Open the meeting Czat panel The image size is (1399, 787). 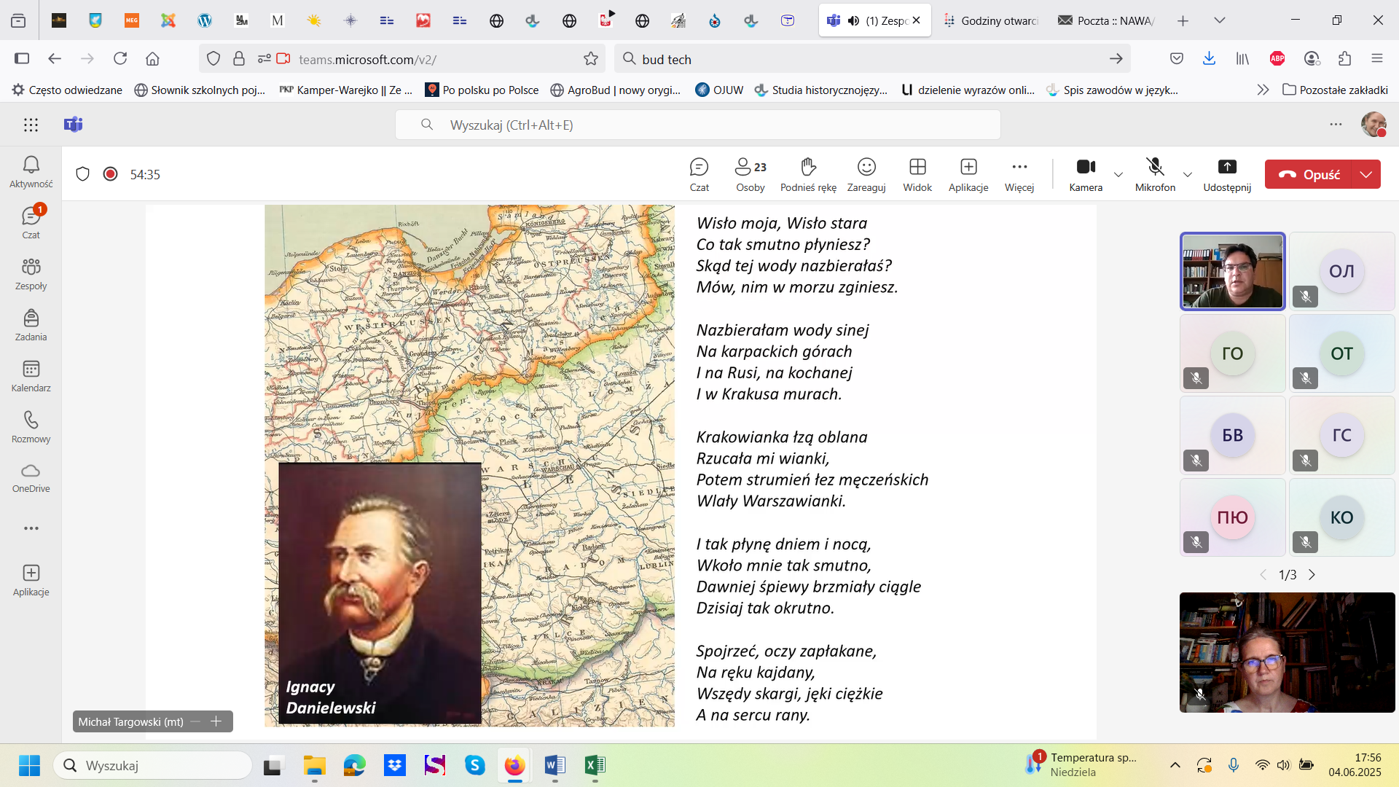[699, 174]
